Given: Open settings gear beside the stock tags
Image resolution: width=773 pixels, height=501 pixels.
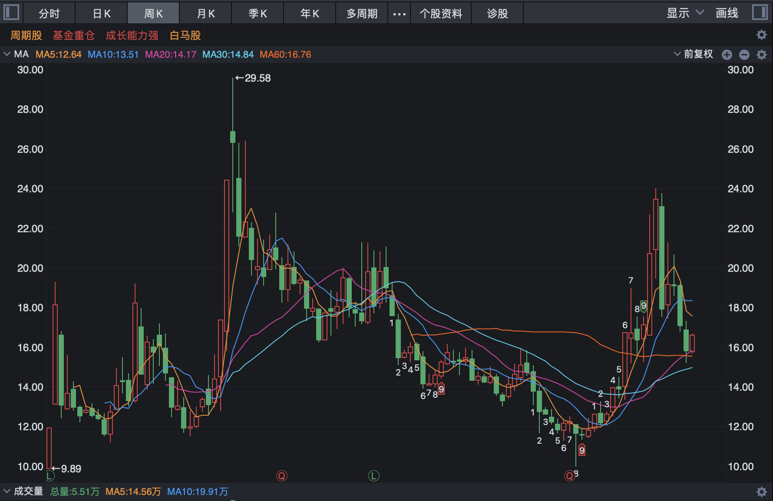Looking at the screenshot, I should coord(761,35).
